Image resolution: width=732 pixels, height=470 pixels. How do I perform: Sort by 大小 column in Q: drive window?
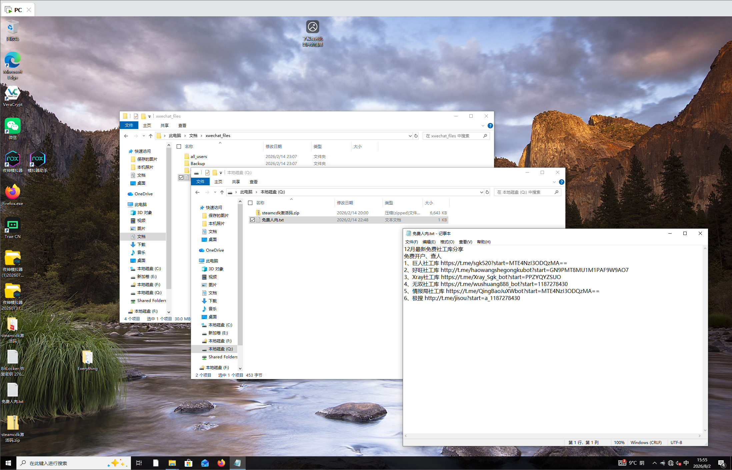point(436,203)
